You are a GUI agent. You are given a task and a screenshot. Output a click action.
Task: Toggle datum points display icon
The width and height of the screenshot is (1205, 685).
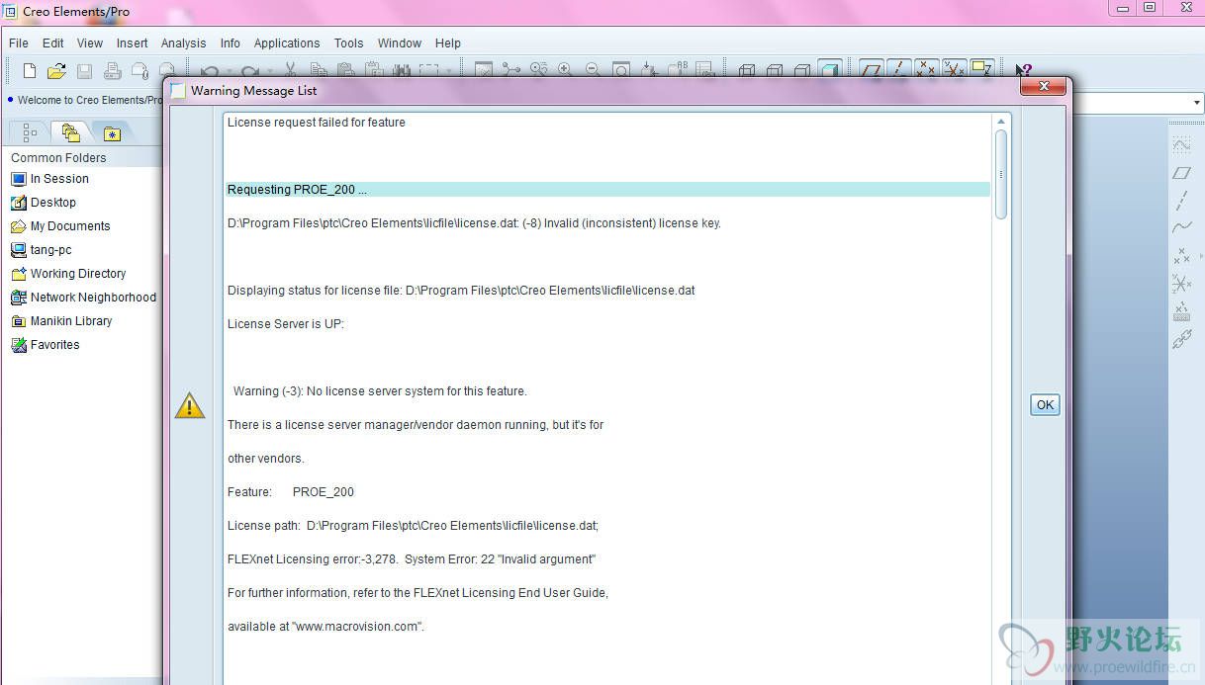(x=926, y=70)
